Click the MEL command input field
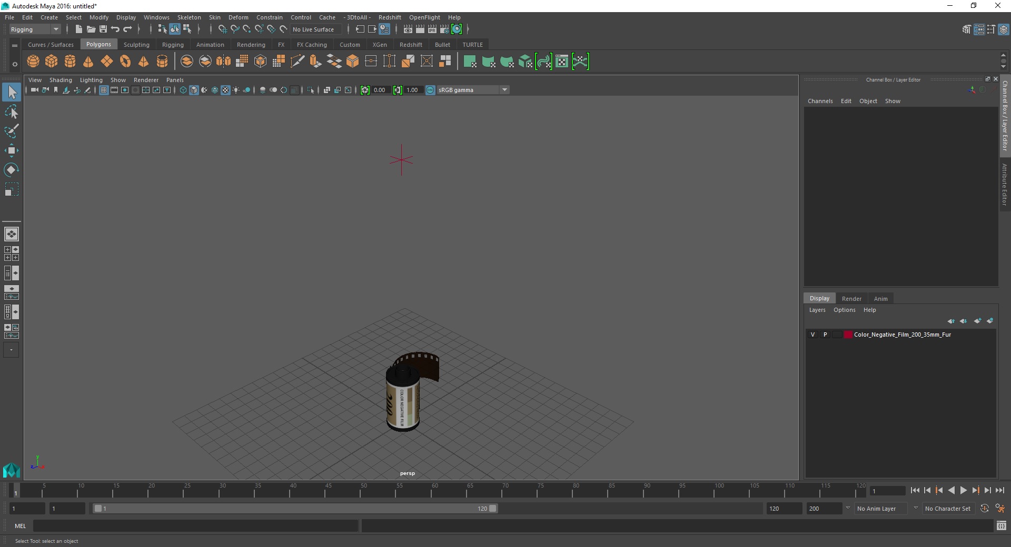The image size is (1011, 547). (x=195, y=525)
